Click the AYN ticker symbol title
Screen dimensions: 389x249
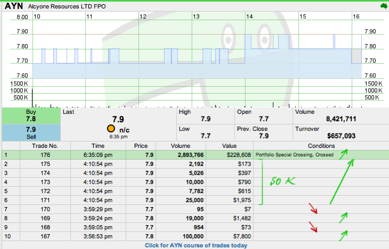pyautogui.click(x=13, y=6)
